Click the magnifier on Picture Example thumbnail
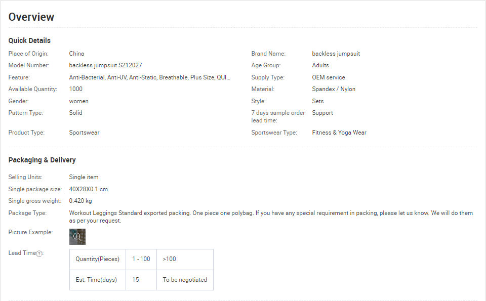Image resolution: width=486 pixels, height=301 pixels. (77, 237)
